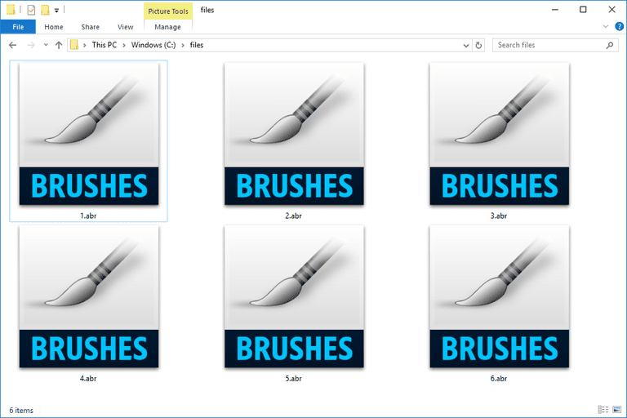The width and height of the screenshot is (627, 418).
Task: Click the 5.abr file name label
Action: 294,378
